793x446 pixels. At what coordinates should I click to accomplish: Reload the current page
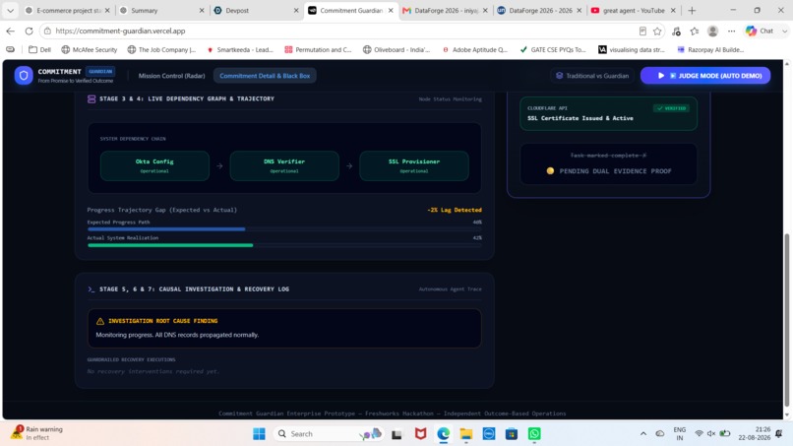point(29,31)
